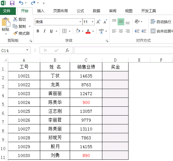Click the cancel X icon in formula bar

click(45, 50)
